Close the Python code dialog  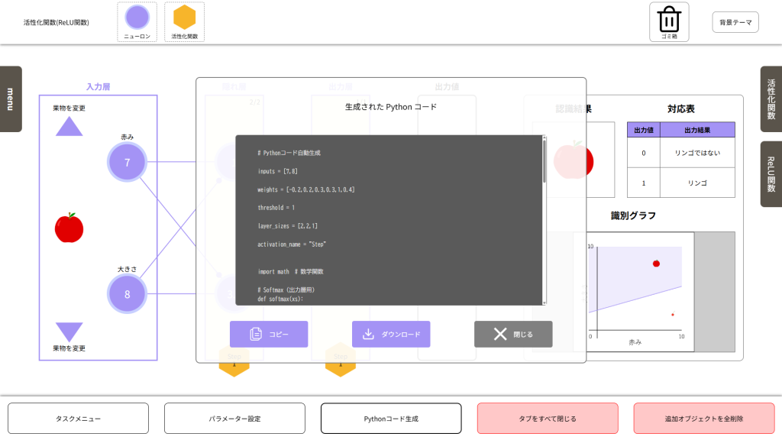(513, 334)
